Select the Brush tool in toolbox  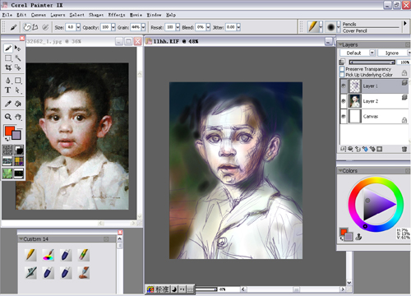(8, 49)
